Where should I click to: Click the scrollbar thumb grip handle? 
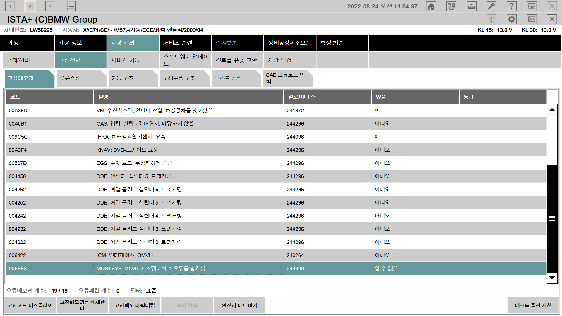(x=552, y=218)
